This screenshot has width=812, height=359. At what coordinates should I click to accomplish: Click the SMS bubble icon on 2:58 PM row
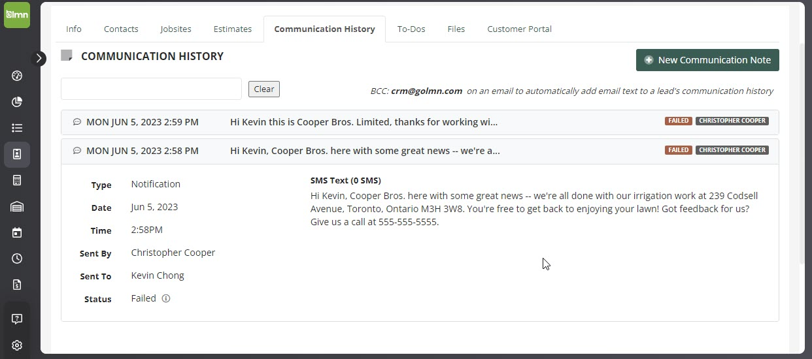76,151
